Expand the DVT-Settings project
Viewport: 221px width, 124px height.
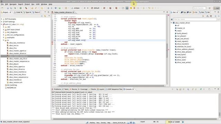click(1, 22)
